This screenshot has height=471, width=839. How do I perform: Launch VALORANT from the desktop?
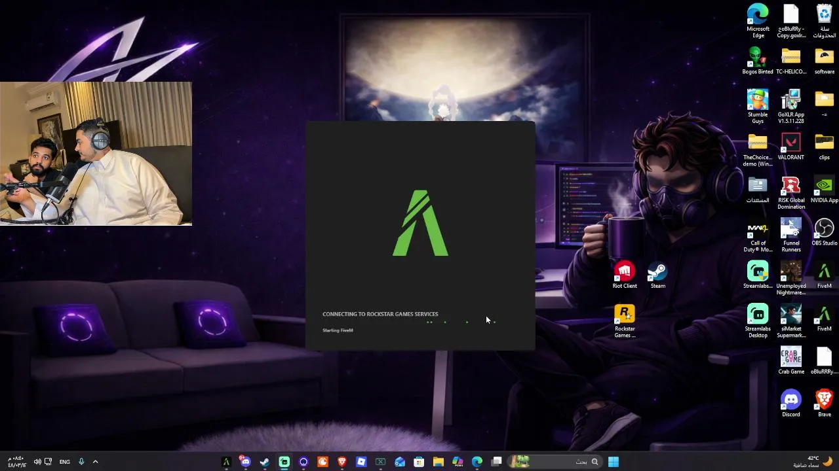(x=791, y=147)
